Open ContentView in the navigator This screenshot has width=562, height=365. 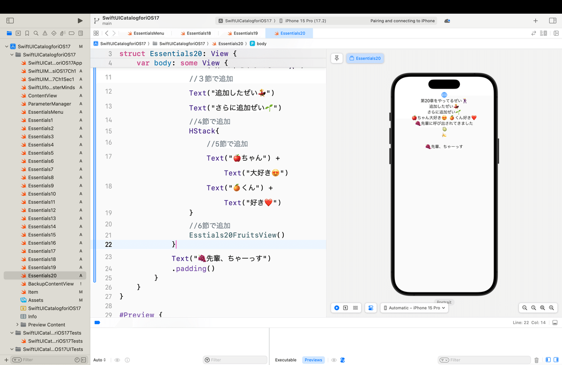[42, 96]
